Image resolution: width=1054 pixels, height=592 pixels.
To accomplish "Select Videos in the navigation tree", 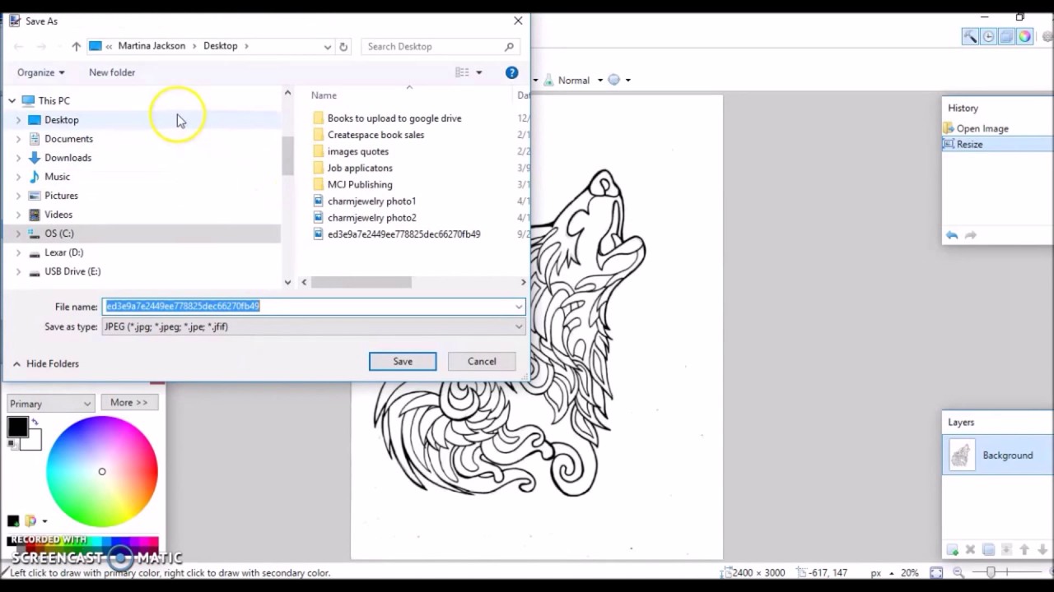I will (58, 215).
